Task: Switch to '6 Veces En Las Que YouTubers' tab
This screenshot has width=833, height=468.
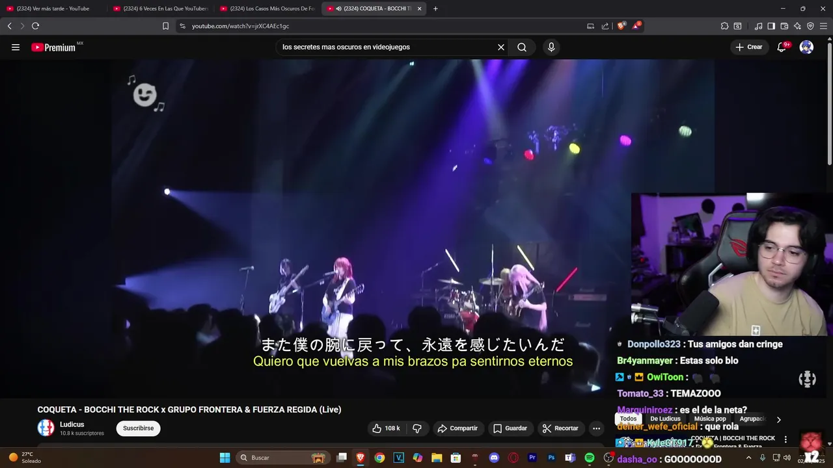Action: (x=160, y=8)
